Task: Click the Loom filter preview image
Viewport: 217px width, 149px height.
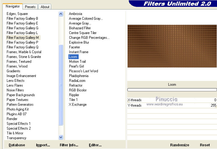Action: coord(172,46)
